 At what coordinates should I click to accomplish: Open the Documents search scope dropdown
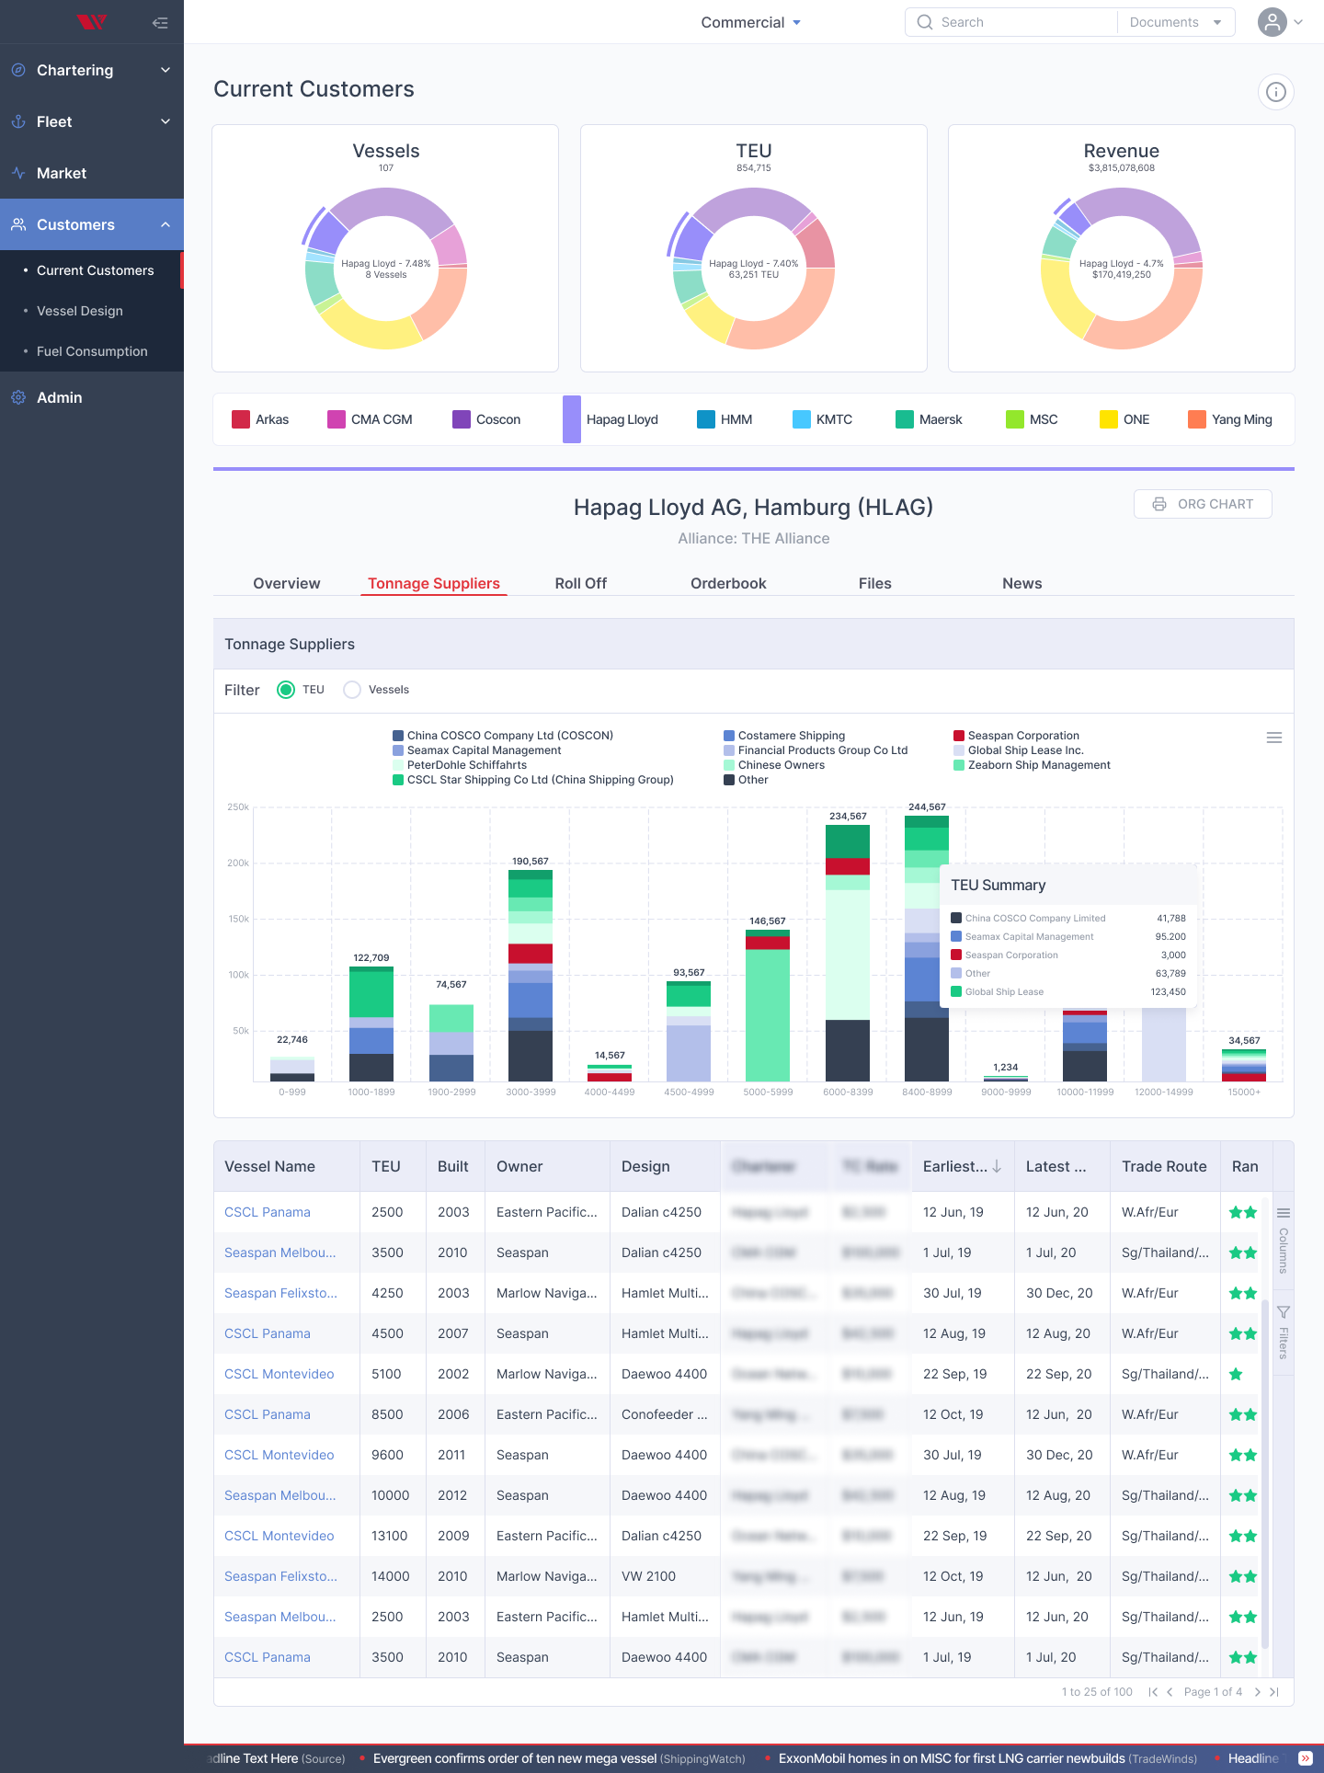click(x=1175, y=22)
